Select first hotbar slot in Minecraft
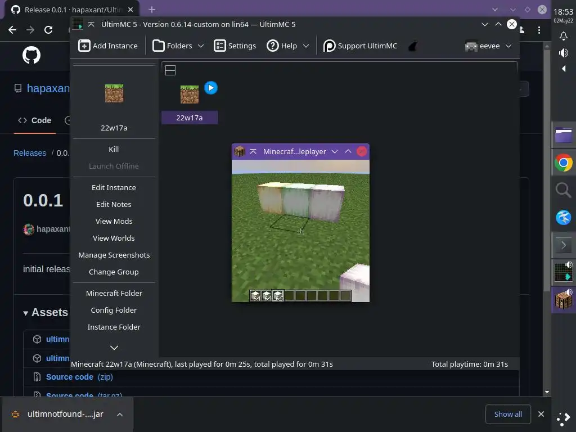Screen dimensions: 576x432 coord(256,296)
